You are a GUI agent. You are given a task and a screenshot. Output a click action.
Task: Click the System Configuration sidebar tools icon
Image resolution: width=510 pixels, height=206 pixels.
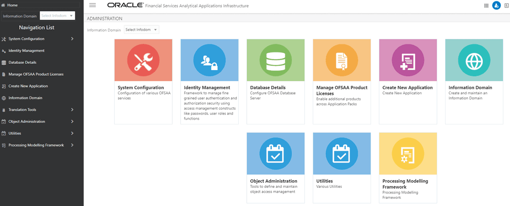pos(4,39)
